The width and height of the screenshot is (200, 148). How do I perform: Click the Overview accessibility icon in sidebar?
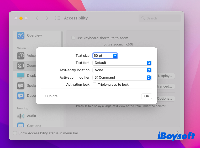pos(21,35)
